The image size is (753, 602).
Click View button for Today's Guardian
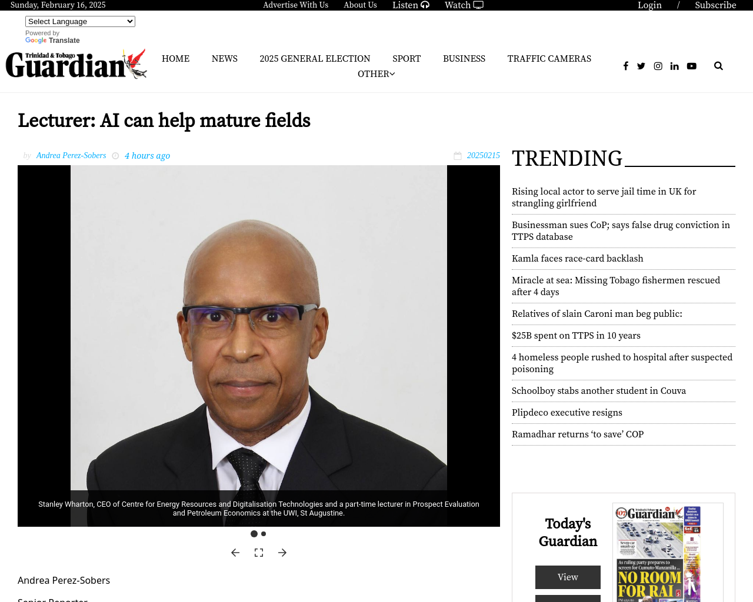568,577
